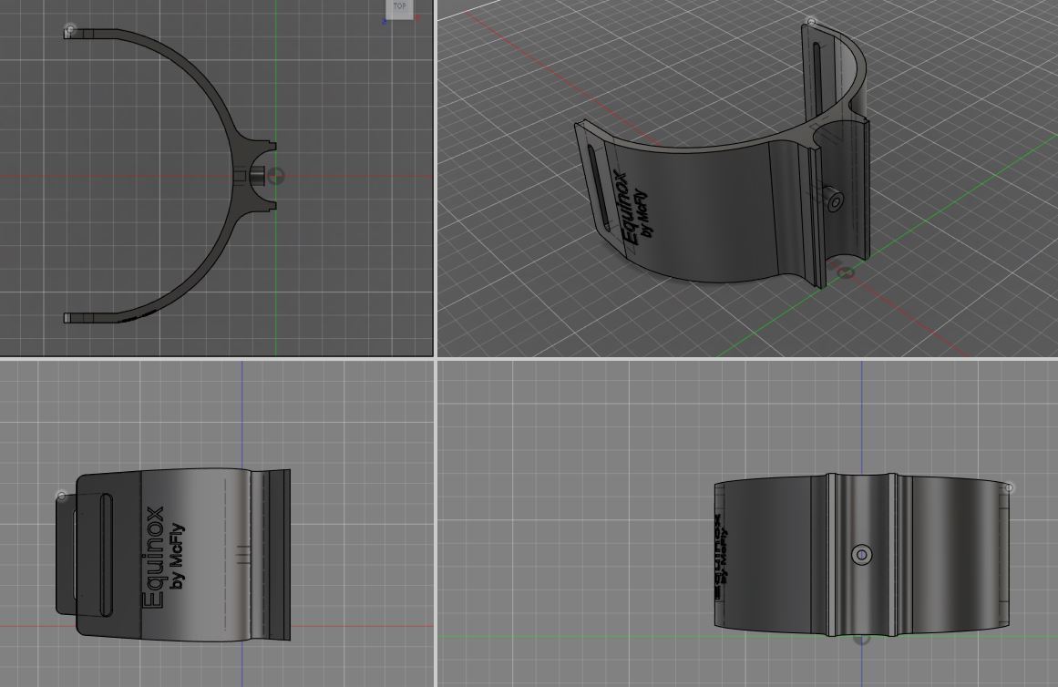Click the circular hole in bottom-right view
The width and height of the screenshot is (1058, 687).
pos(862,556)
